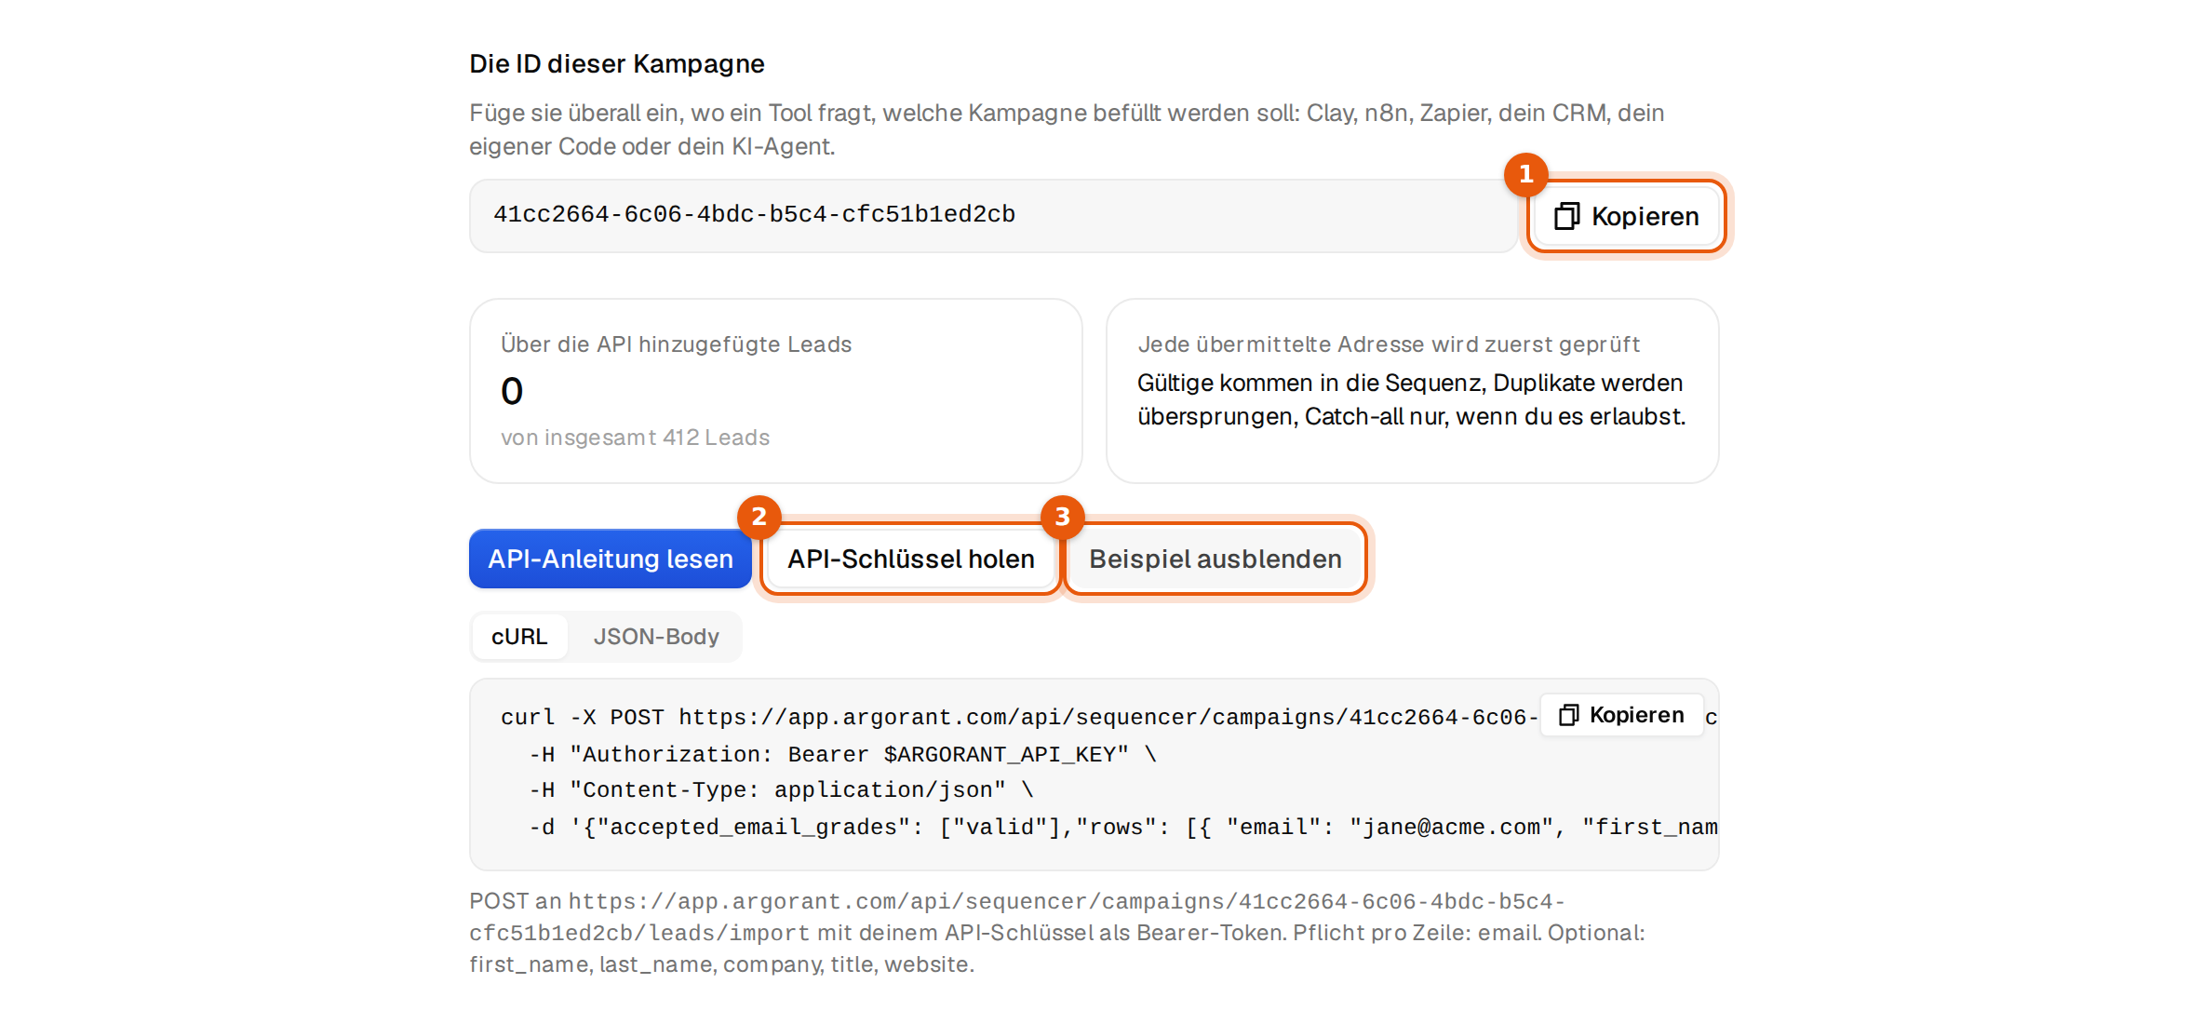Click 'von insgesamt 412 Leads' text
The width and height of the screenshot is (2189, 1024).
click(636, 438)
